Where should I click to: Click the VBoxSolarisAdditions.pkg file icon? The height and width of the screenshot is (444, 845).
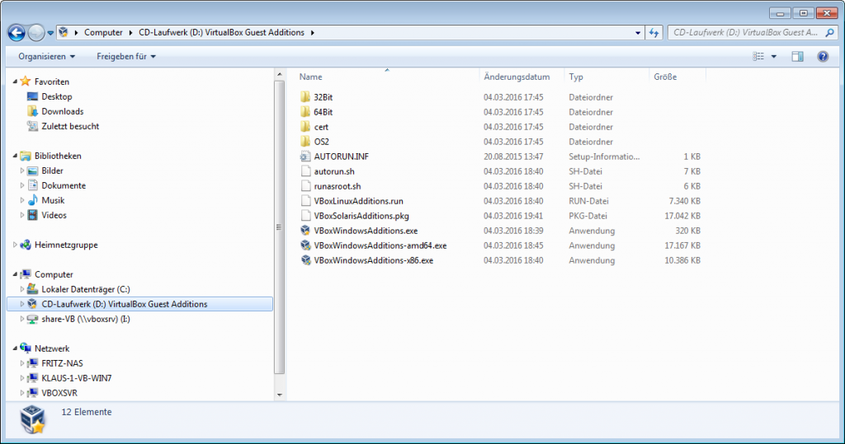[x=305, y=216]
